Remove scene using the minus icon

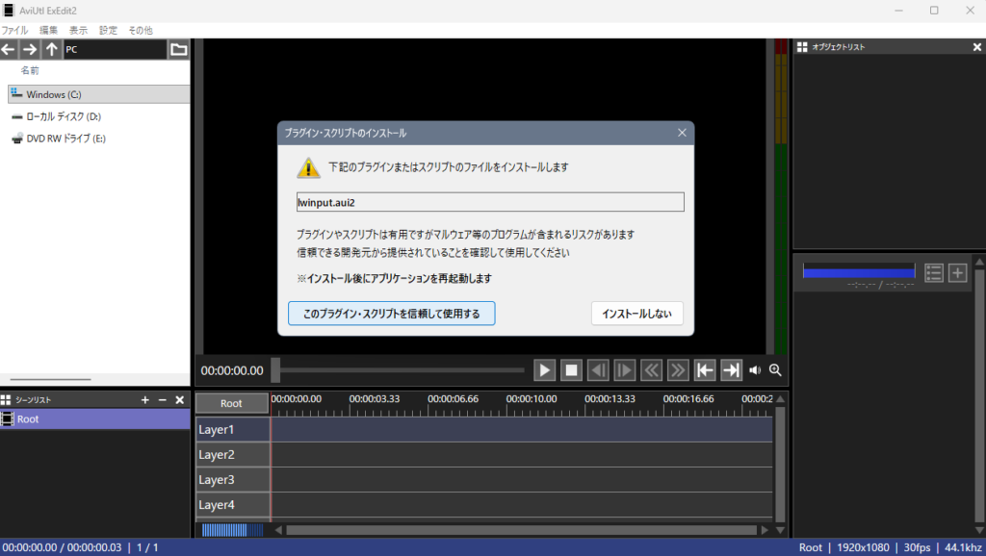(x=162, y=399)
